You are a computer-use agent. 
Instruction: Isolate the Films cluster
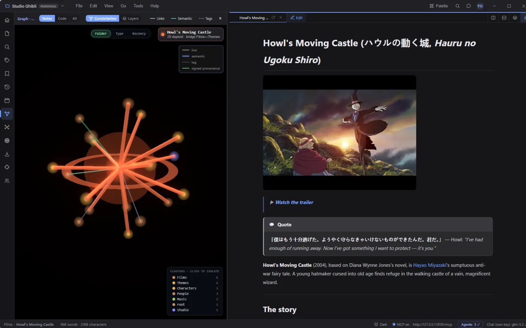[195, 277]
